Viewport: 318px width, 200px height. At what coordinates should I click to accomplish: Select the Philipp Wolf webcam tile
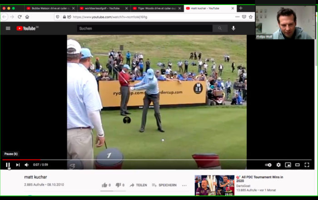[x=285, y=23]
